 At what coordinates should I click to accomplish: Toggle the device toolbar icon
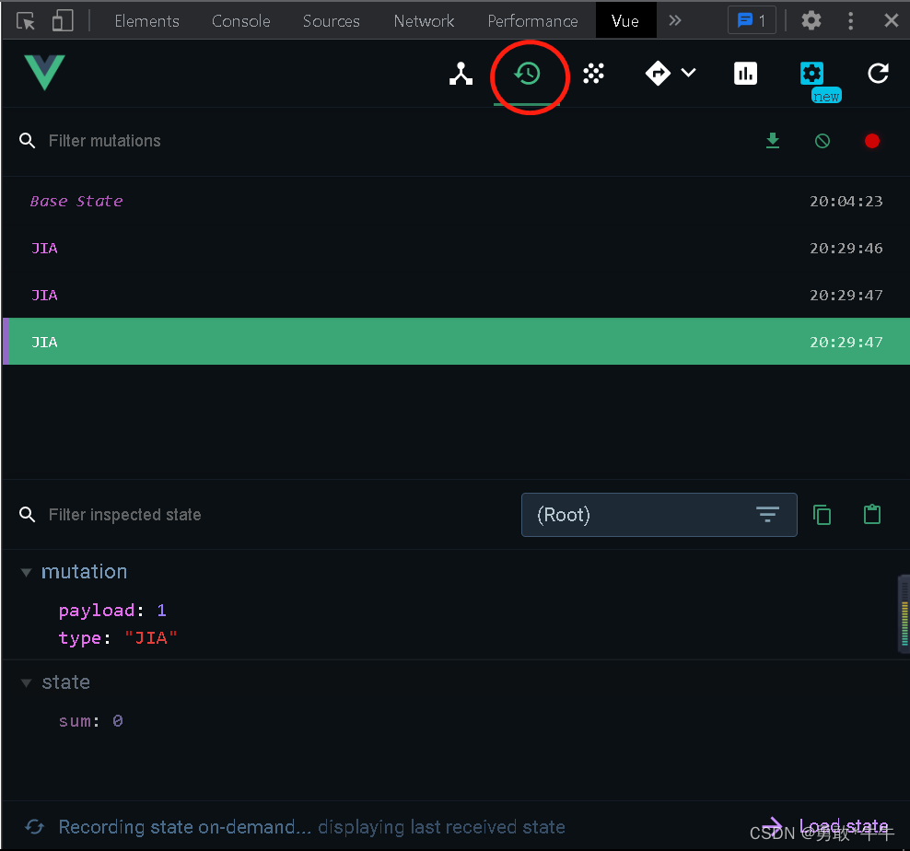(63, 20)
